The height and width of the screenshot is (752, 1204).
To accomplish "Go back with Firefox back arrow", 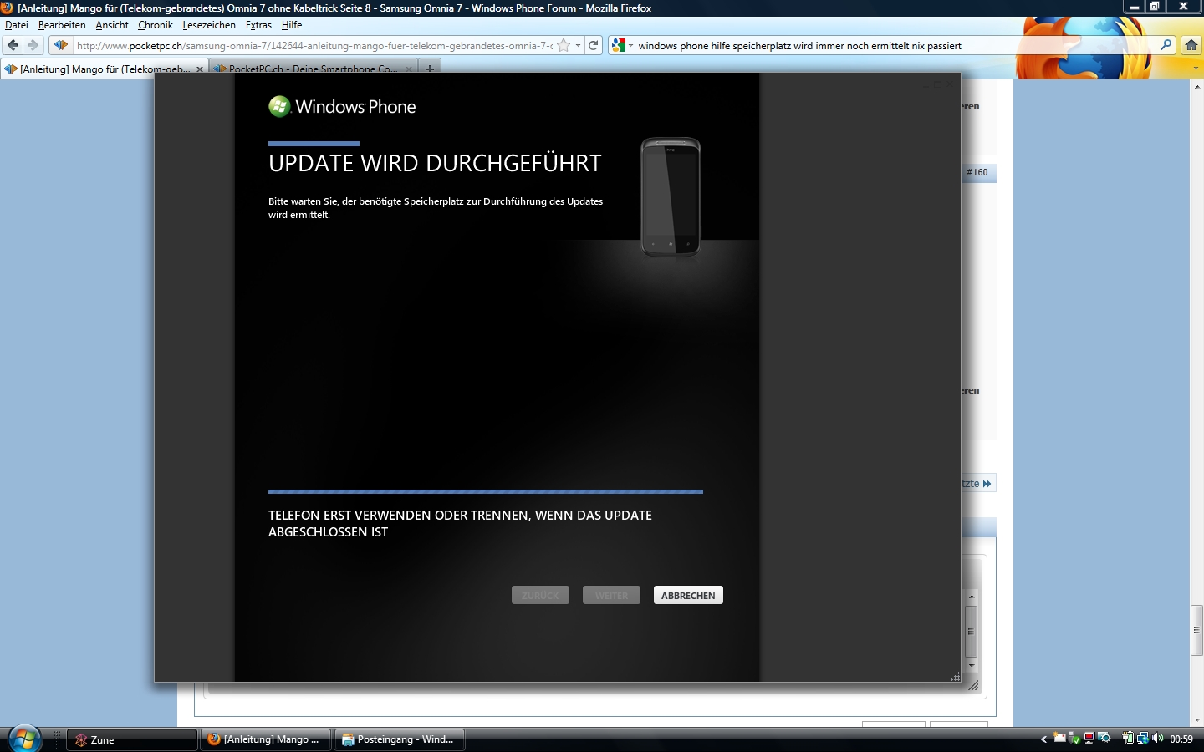I will (x=13, y=45).
